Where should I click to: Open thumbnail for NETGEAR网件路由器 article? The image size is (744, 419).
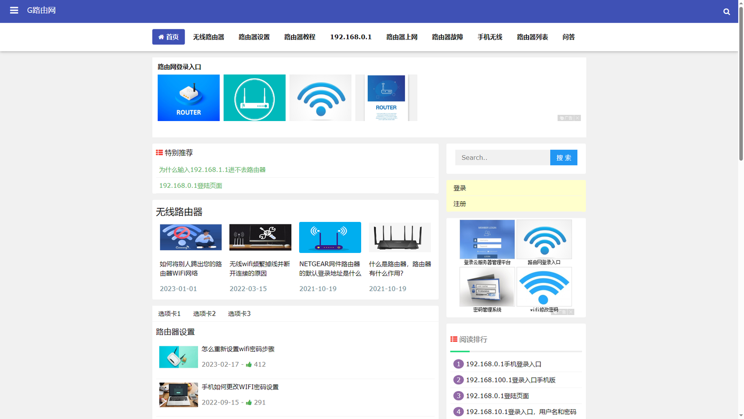[330, 237]
